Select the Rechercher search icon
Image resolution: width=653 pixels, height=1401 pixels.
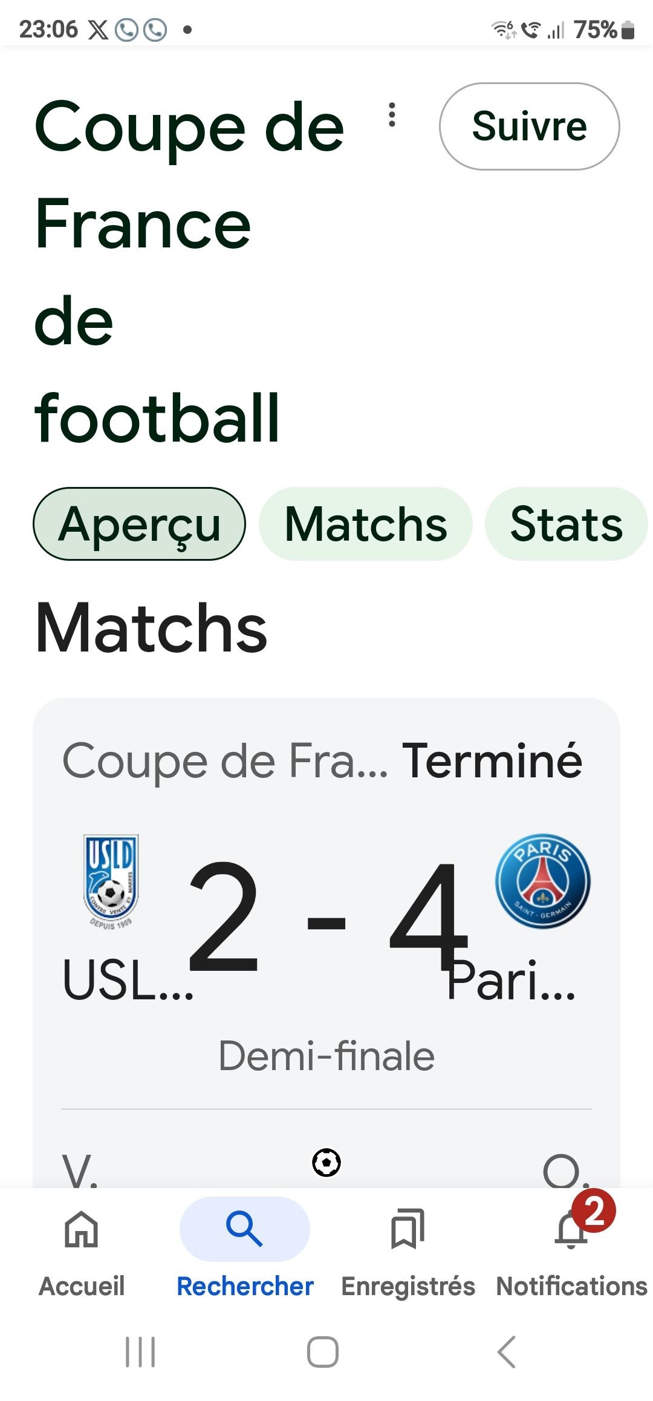pyautogui.click(x=244, y=1229)
